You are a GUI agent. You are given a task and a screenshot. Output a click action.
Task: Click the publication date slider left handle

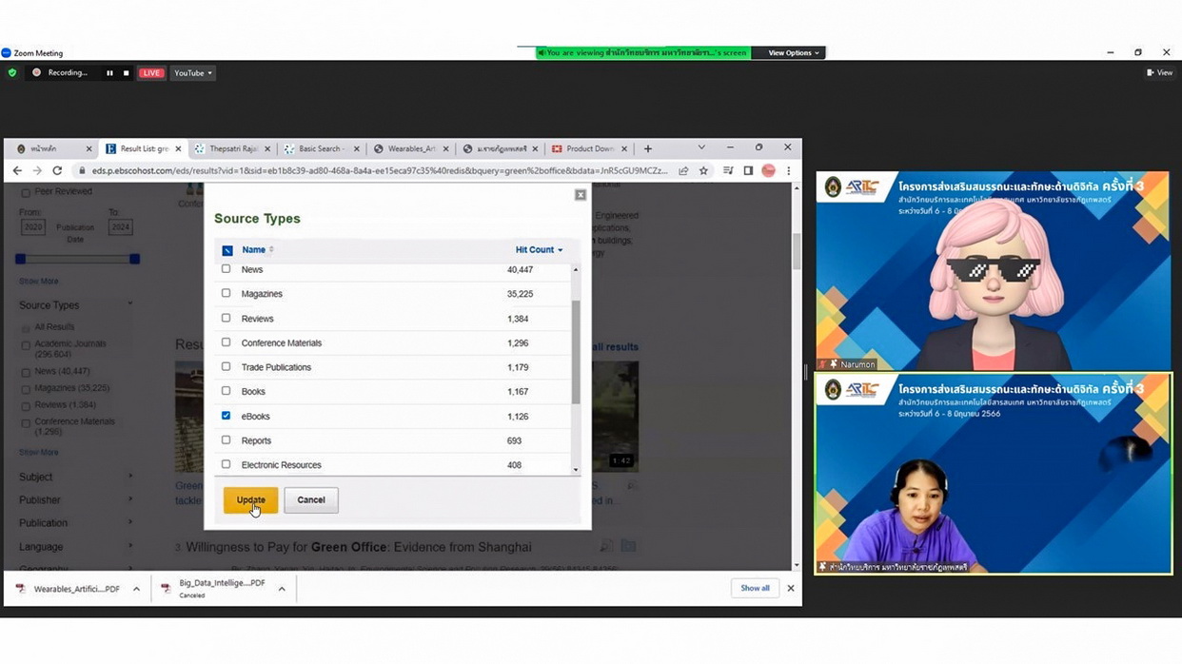click(x=20, y=259)
